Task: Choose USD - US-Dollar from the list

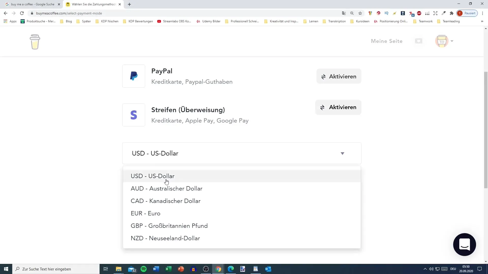Action: pos(242,176)
